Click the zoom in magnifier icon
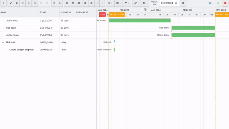The width and height of the screenshot is (229, 129). [x=67, y=3]
